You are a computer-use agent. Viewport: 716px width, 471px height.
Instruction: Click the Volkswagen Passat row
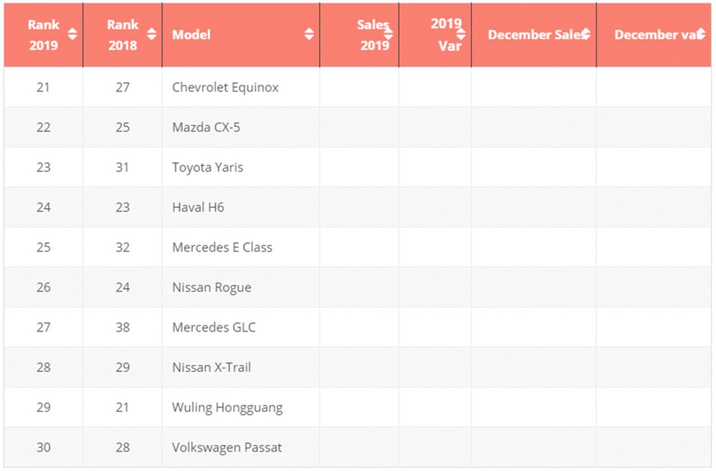227,447
